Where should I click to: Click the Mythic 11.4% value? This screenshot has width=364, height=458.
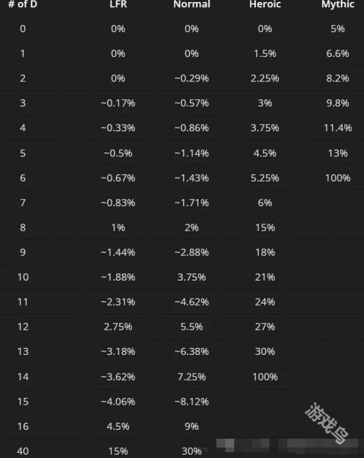(338, 128)
